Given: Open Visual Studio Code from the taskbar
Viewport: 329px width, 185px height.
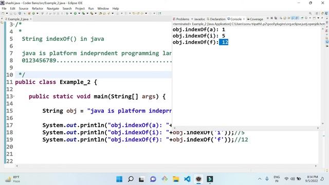Looking at the screenshot, I should click(187, 179).
